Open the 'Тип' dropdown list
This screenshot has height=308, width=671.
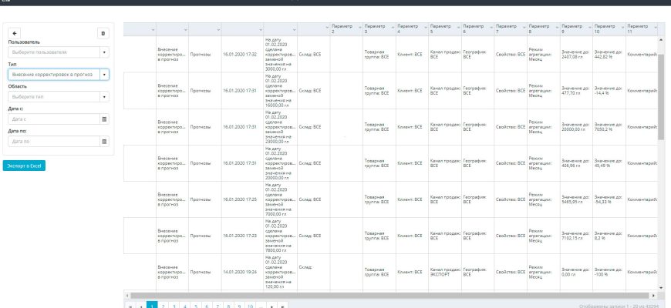click(x=104, y=75)
